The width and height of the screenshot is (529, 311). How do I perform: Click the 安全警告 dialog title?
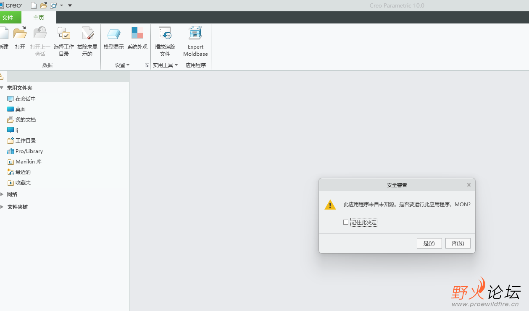click(397, 185)
